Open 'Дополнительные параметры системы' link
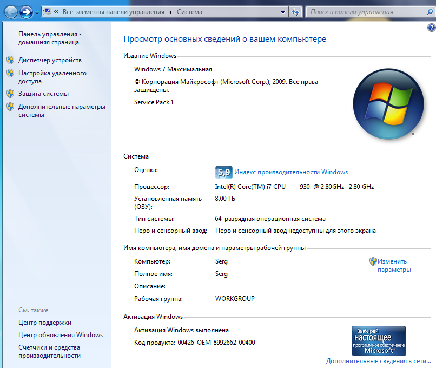436x368 pixels. [62, 111]
